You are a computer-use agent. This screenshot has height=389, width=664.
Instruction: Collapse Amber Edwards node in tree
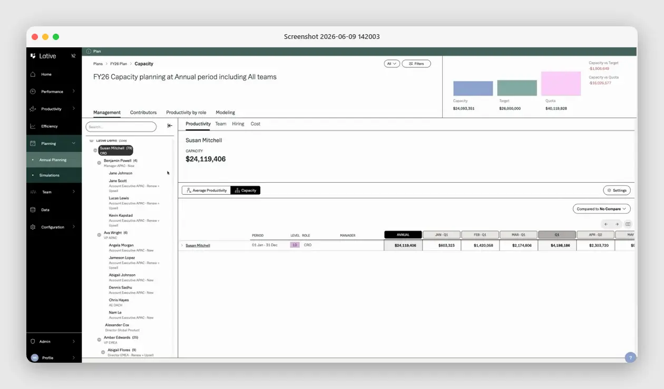99,340
